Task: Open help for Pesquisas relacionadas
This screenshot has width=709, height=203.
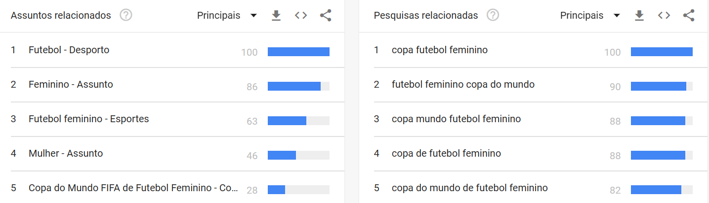Action: click(493, 15)
